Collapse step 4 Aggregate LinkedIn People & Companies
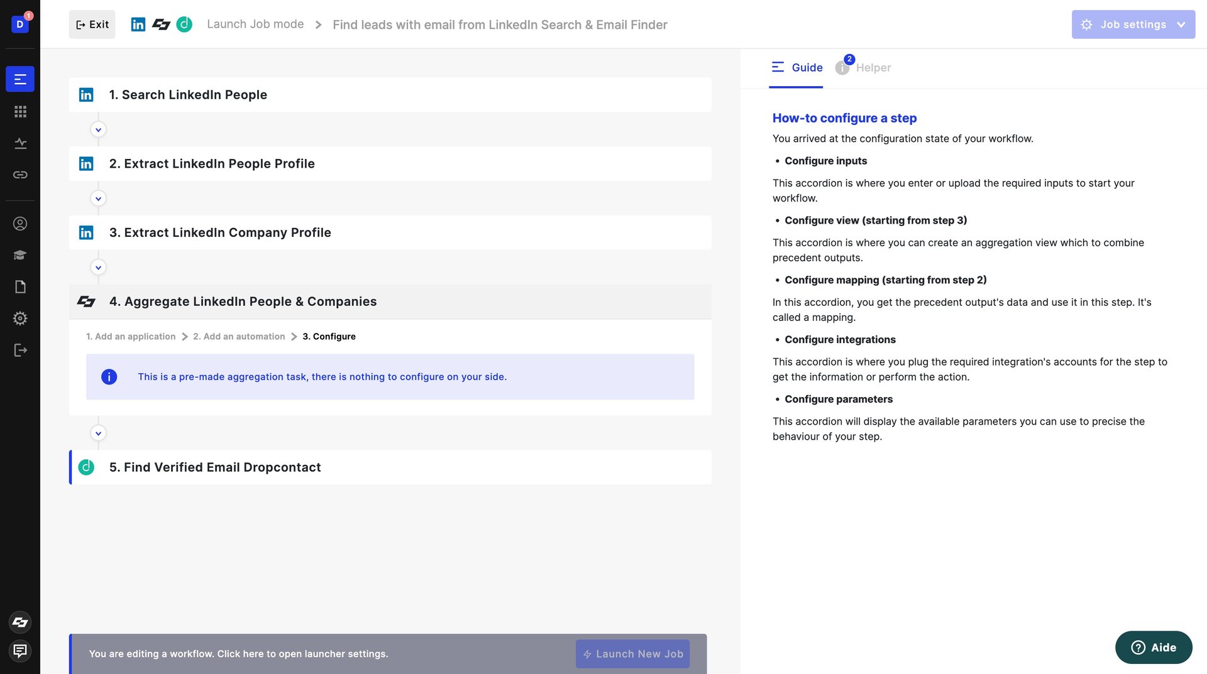This screenshot has height=674, width=1207. click(x=390, y=302)
